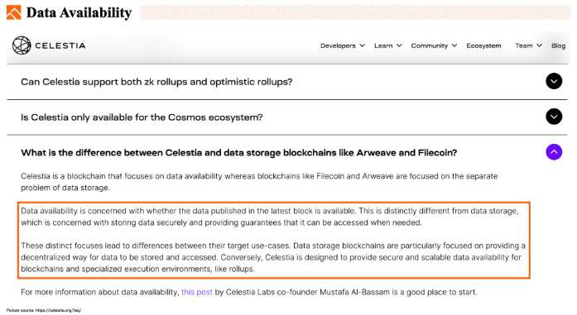577x315 pixels.
Task: Click the highlighted data availability paragraph
Action: pos(273,240)
